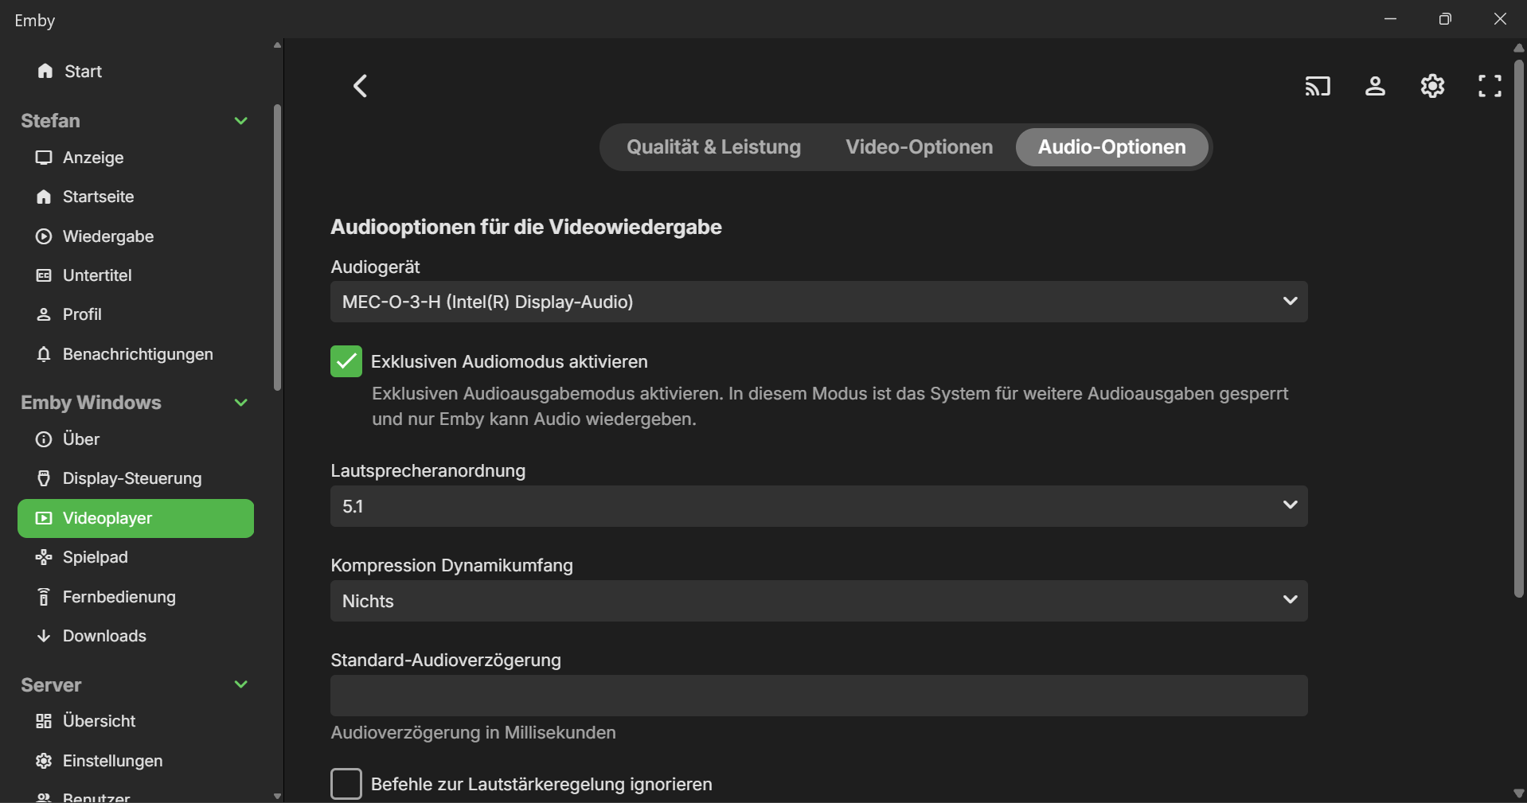Click the person icon next to Profil
Screen dimensions: 1527x803
point(44,314)
